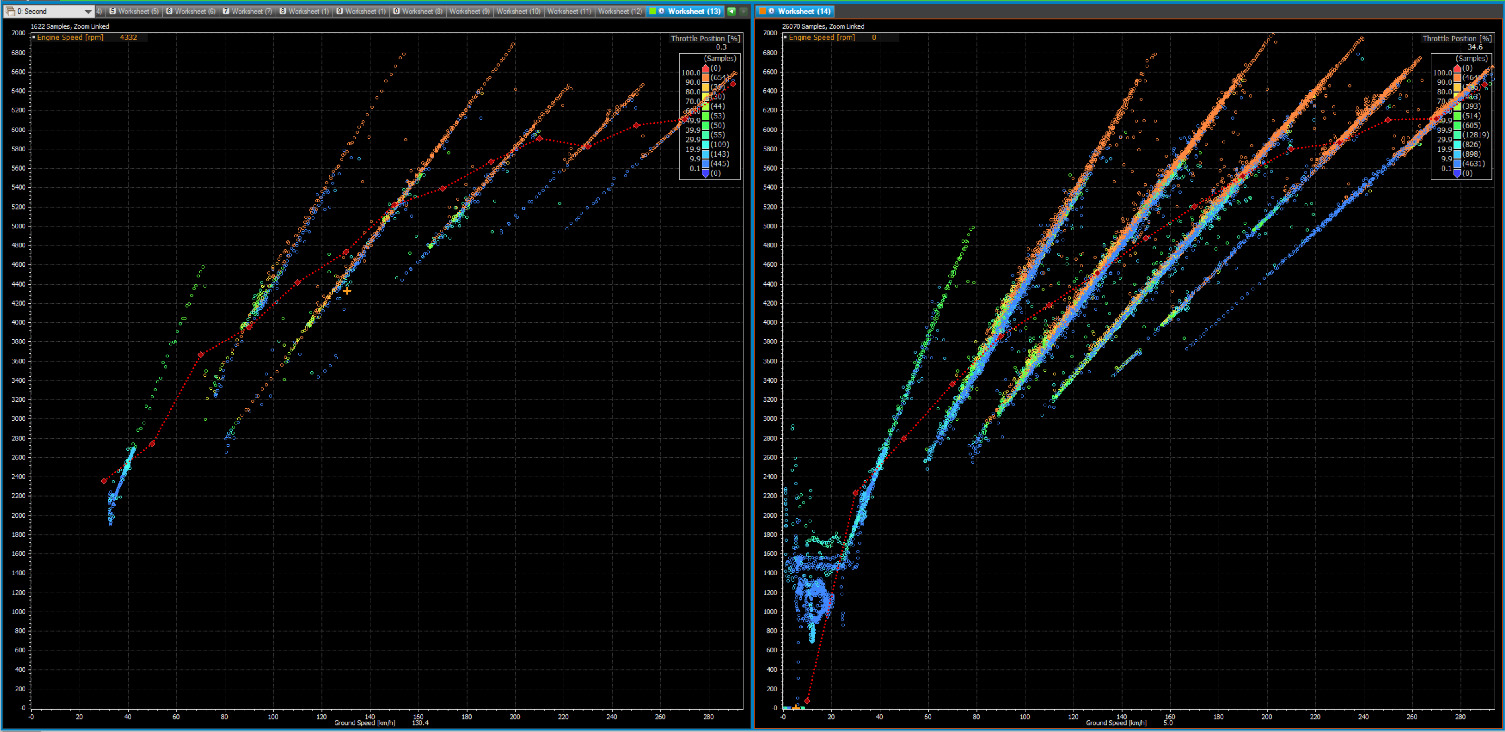This screenshot has height=732, width=1505.
Task: Click 'Engine Speed [rpm]' label in left plot
Action: pos(70,37)
